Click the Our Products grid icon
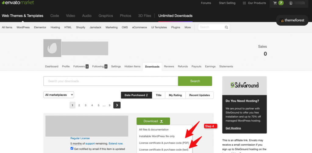 [244, 3]
